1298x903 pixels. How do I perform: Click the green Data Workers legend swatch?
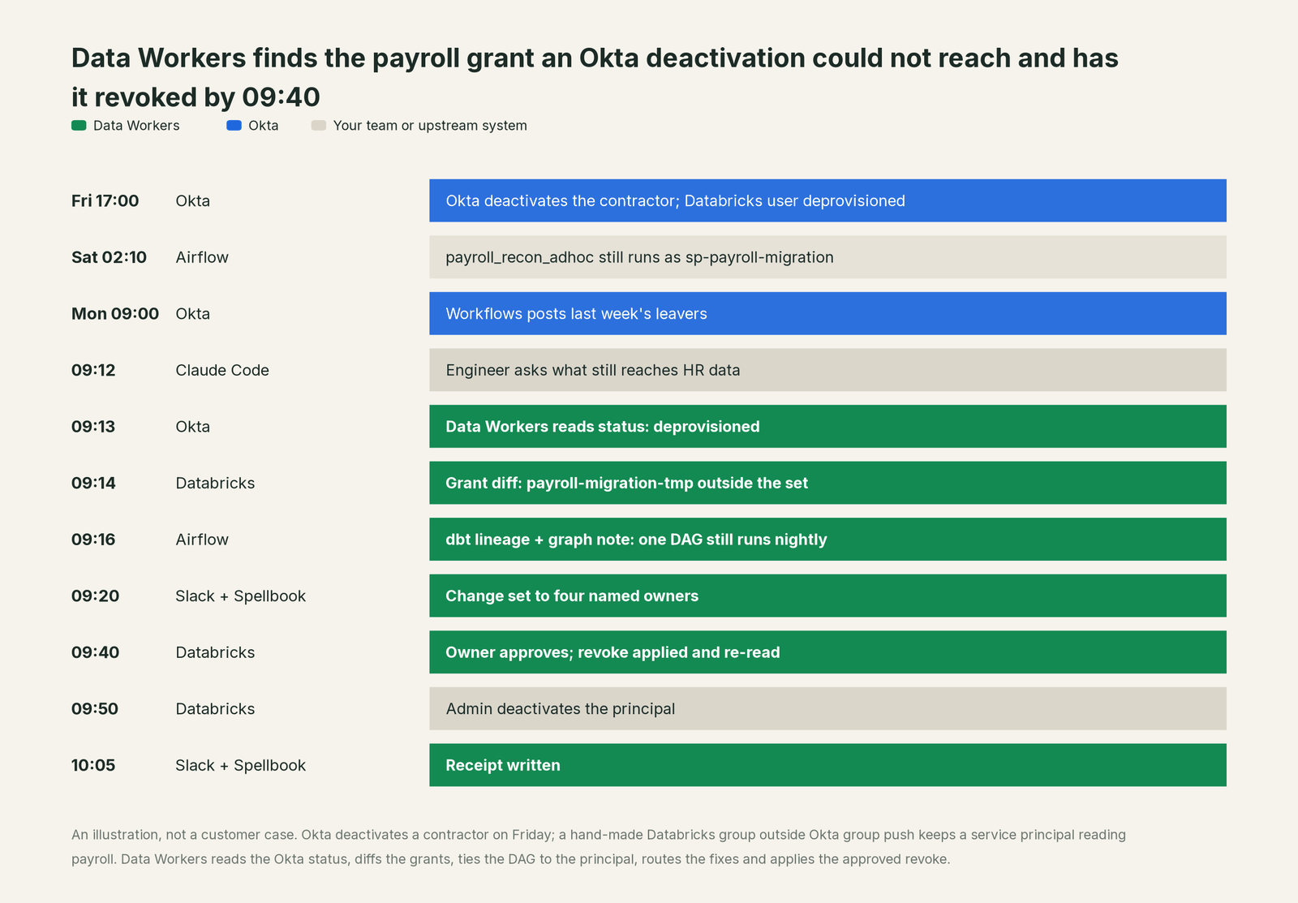pyautogui.click(x=79, y=126)
